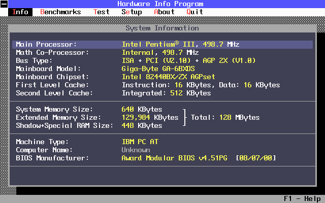
Task: Click the system menu icon at top-left
Action: [4, 4]
